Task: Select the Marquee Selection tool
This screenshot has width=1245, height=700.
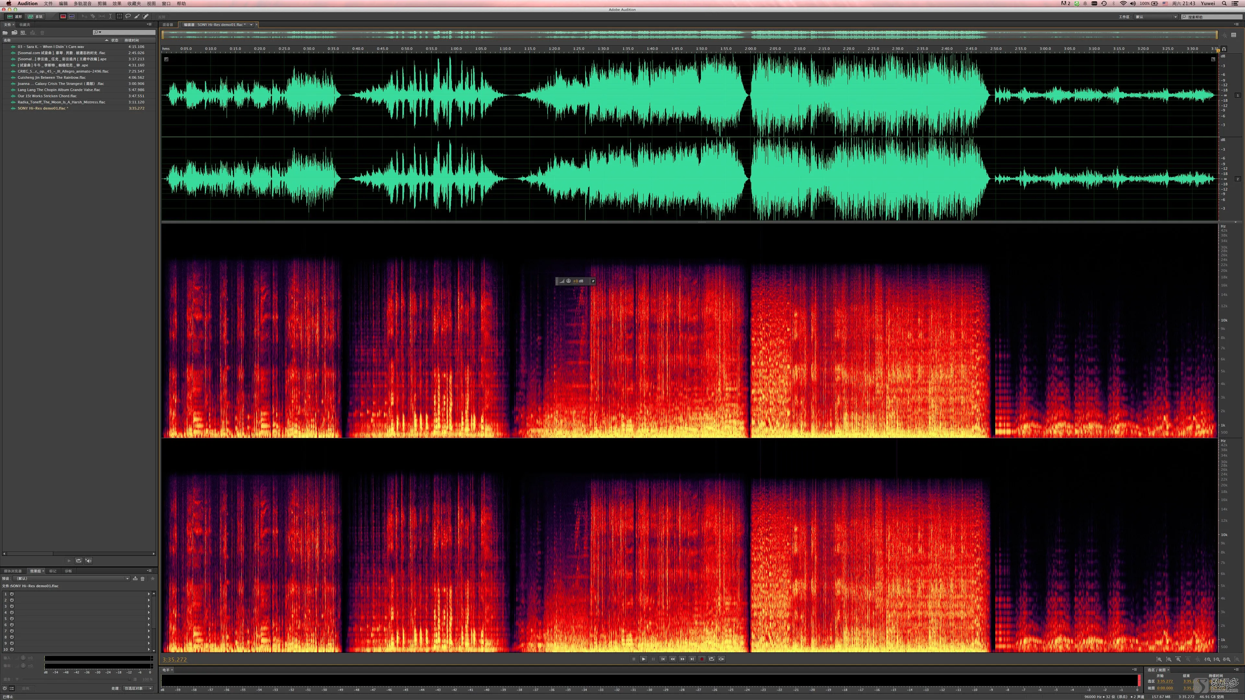Action: 119,17
